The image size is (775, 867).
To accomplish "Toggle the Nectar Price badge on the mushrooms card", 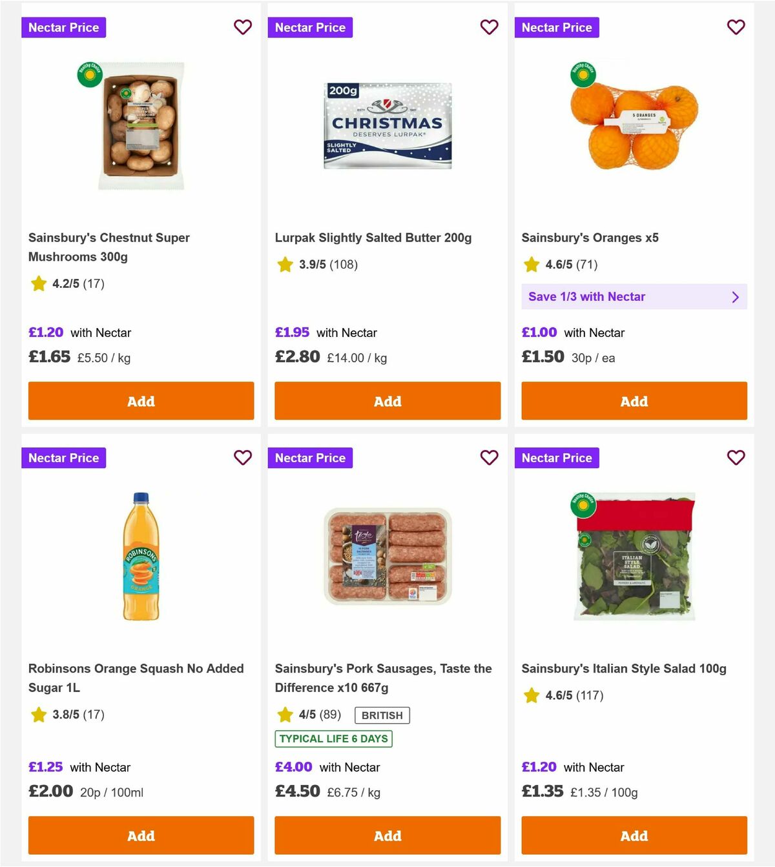I will click(63, 27).
